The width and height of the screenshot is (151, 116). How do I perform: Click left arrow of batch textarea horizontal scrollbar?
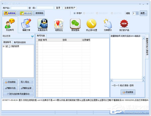(111, 80)
